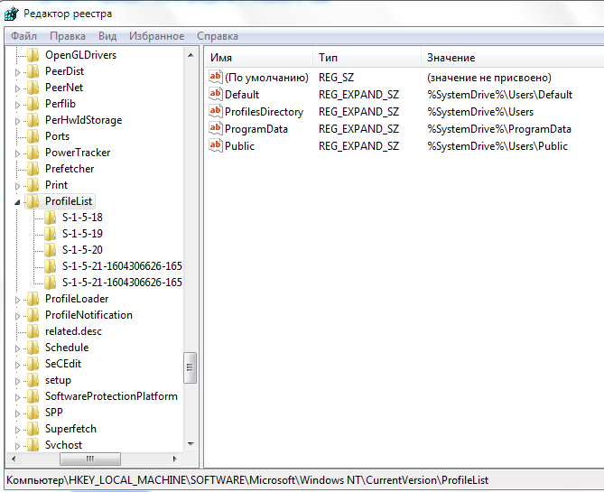Expand the ProfileLoader tree node
The height and width of the screenshot is (492, 604).
coord(17,300)
